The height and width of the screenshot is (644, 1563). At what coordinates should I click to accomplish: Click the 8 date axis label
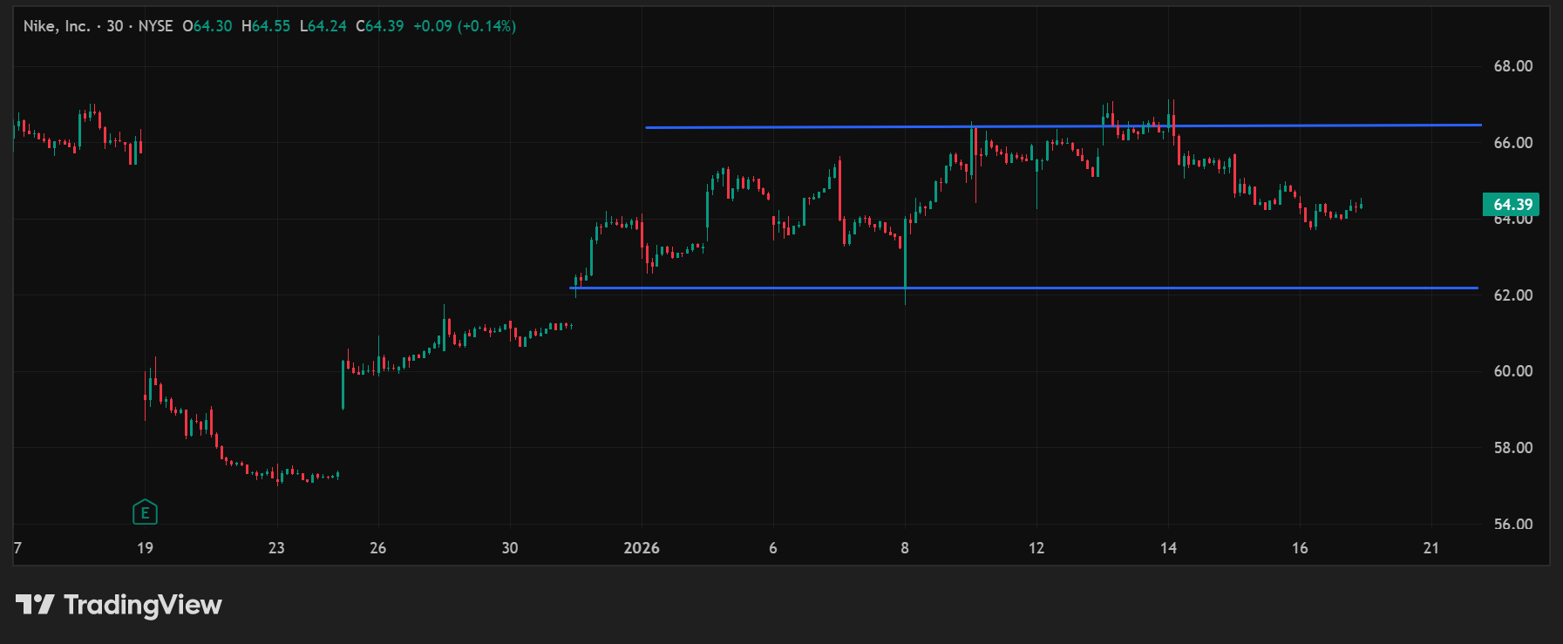905,548
